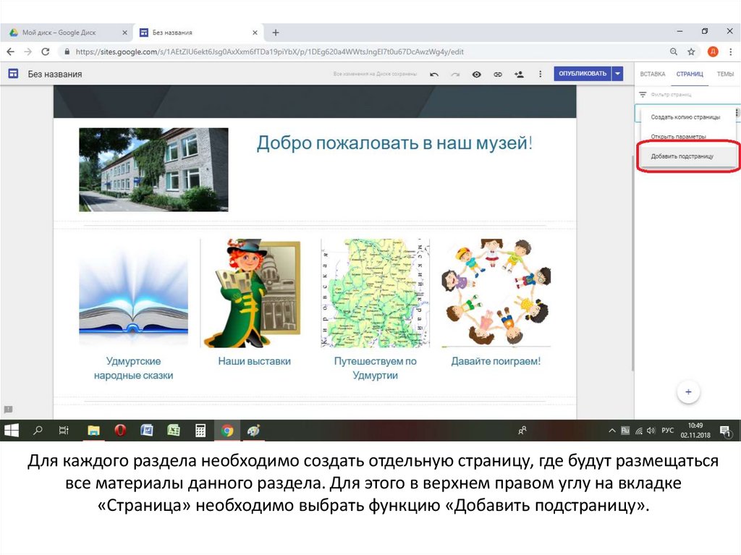741x555 pixels.
Task: Click the add editors person icon
Action: [x=519, y=74]
